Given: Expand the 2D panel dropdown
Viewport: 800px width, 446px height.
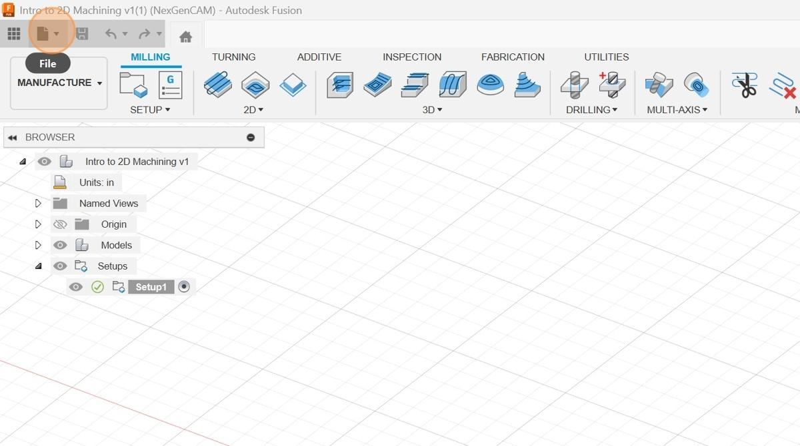Looking at the screenshot, I should (x=253, y=110).
